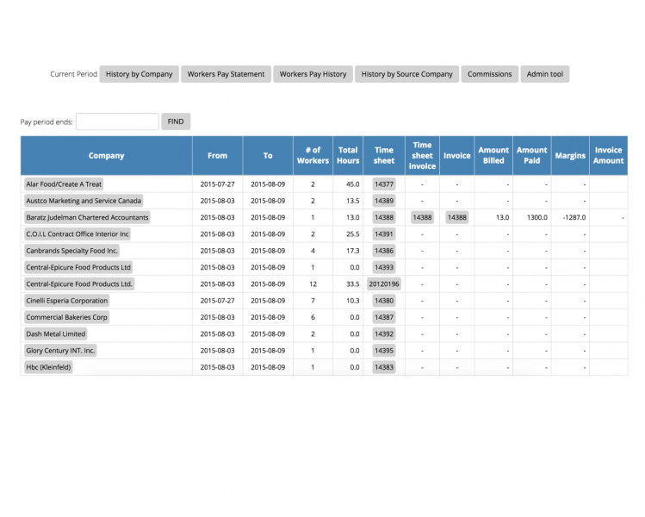Click the 45.0 total hours value
The image size is (645, 517).
pos(353,184)
